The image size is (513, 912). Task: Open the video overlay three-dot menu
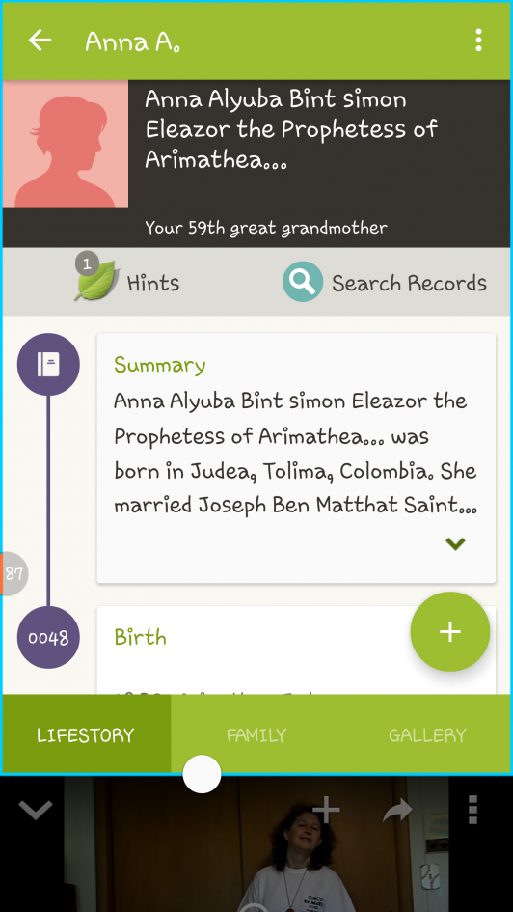(x=472, y=810)
